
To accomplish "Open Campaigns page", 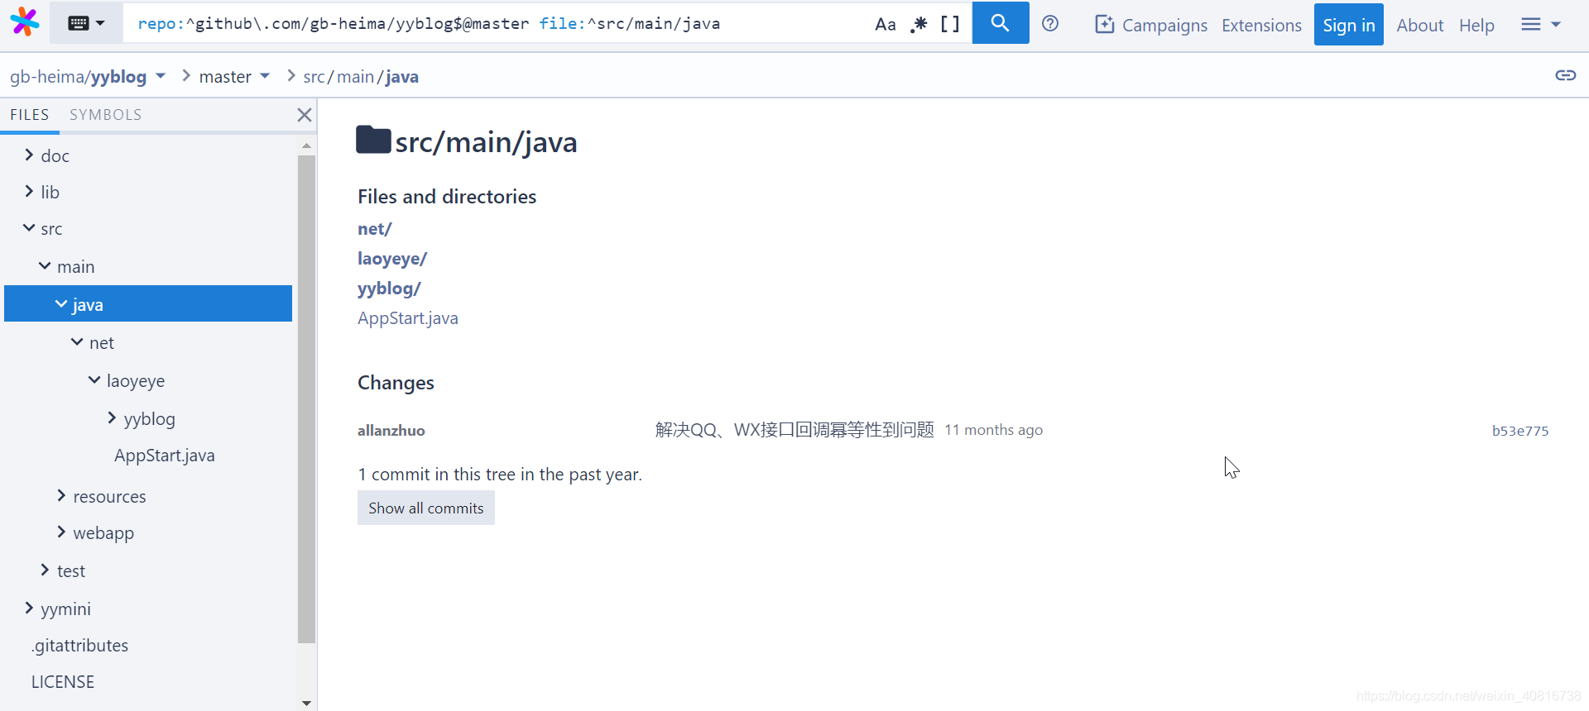I will [x=1151, y=25].
